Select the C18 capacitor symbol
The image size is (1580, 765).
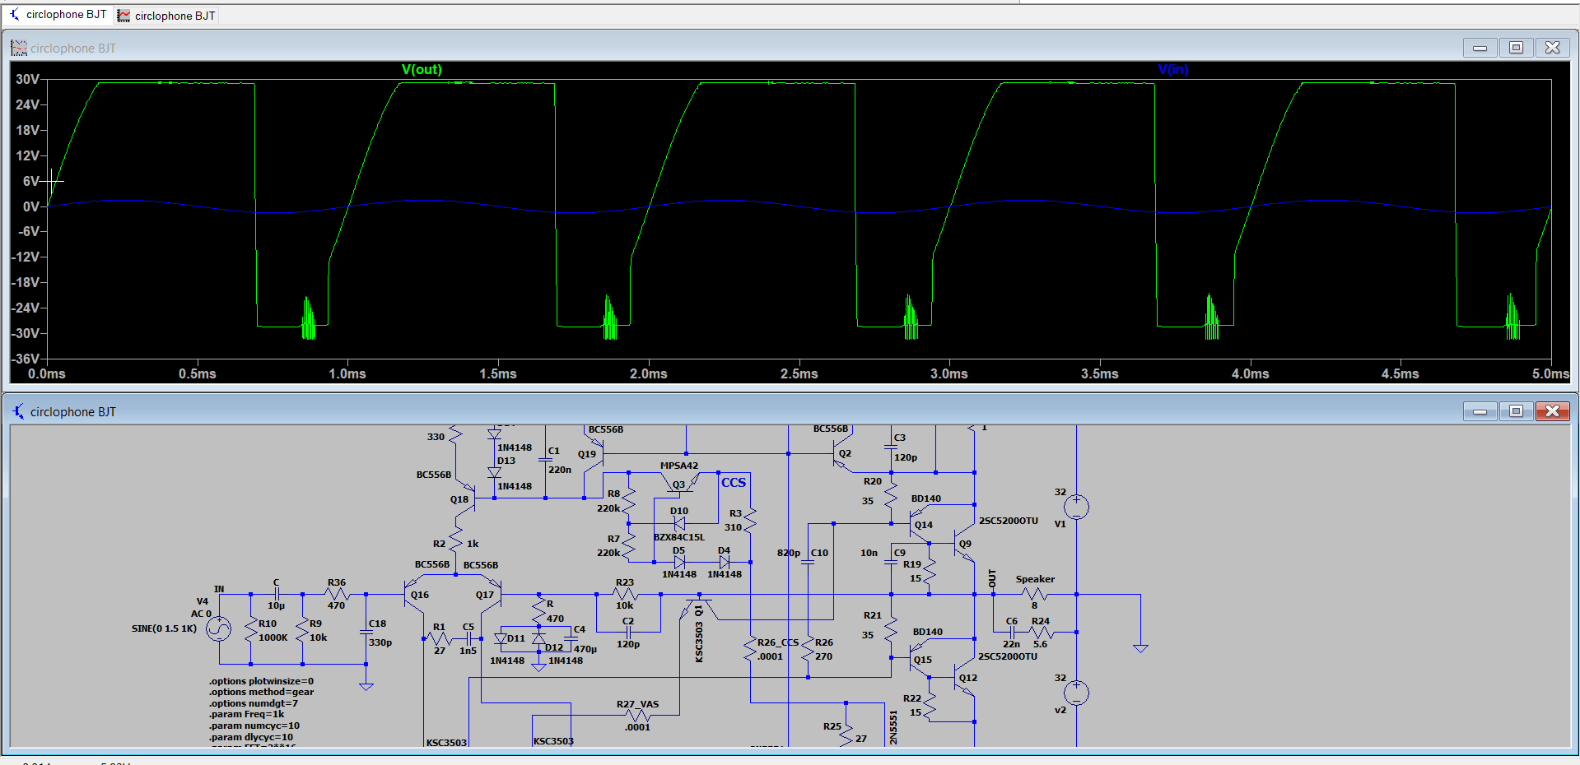[x=366, y=633]
